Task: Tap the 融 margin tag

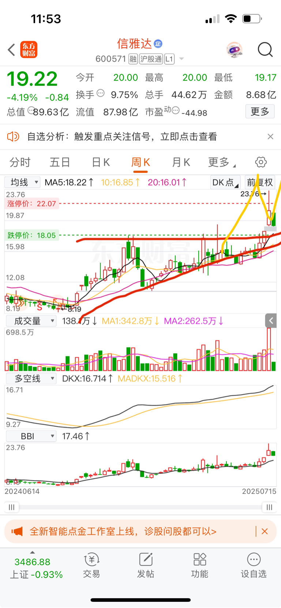Action: pos(133,59)
